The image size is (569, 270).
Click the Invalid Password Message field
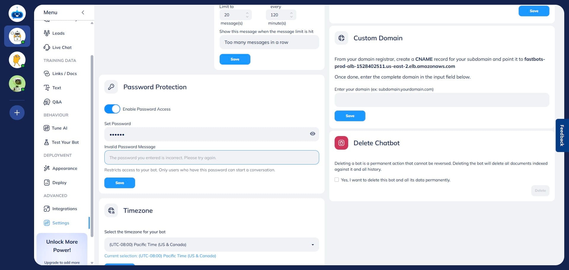[212, 157]
